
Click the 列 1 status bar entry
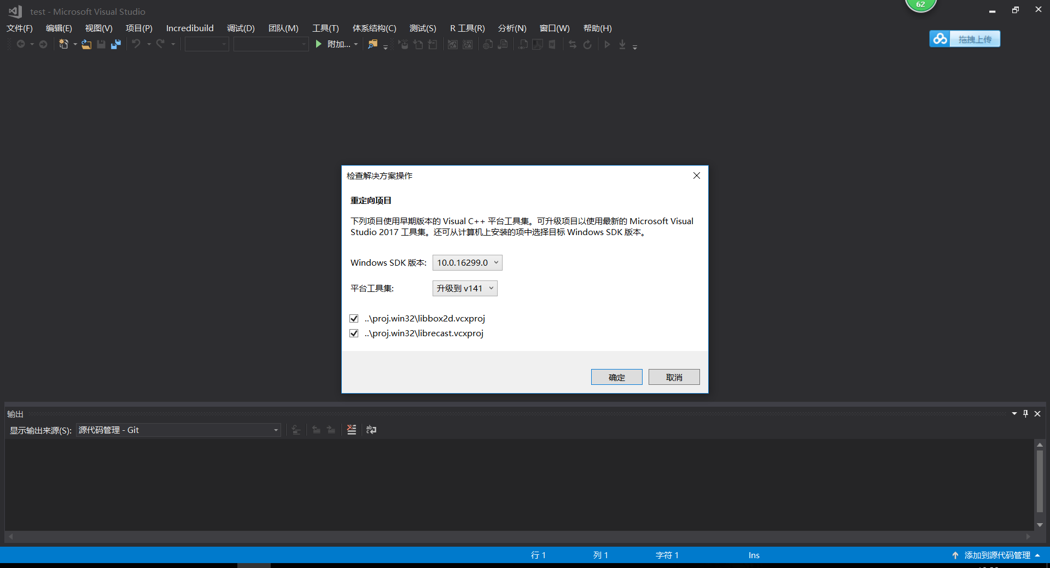point(600,555)
